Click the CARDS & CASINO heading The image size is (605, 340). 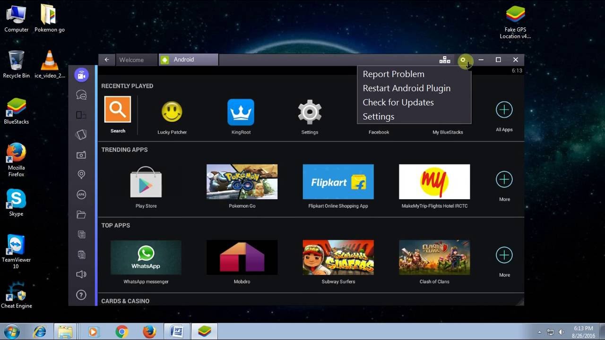point(125,301)
